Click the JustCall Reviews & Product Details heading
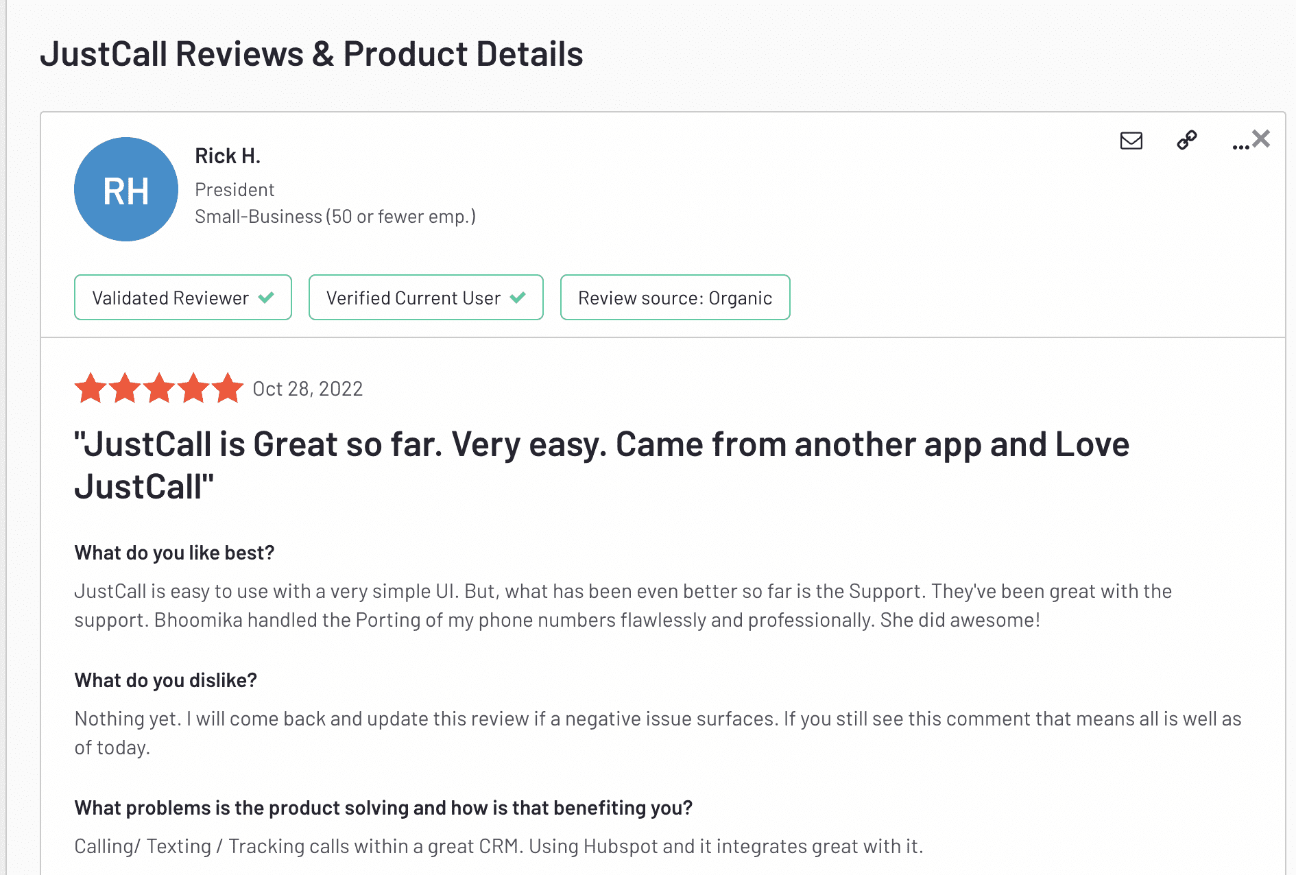Viewport: 1296px width, 875px height. [311, 53]
